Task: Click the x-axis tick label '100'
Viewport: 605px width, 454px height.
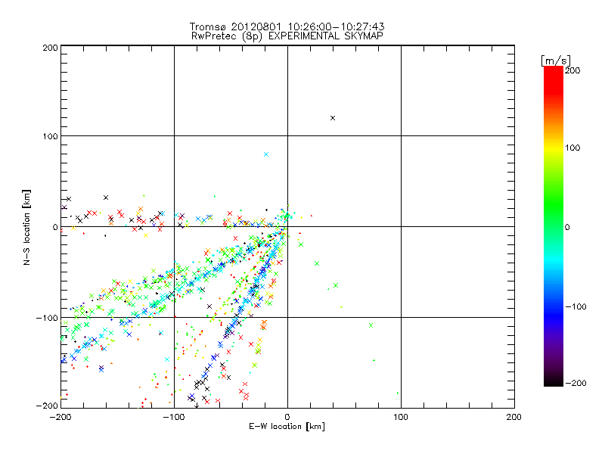Action: tap(401, 417)
